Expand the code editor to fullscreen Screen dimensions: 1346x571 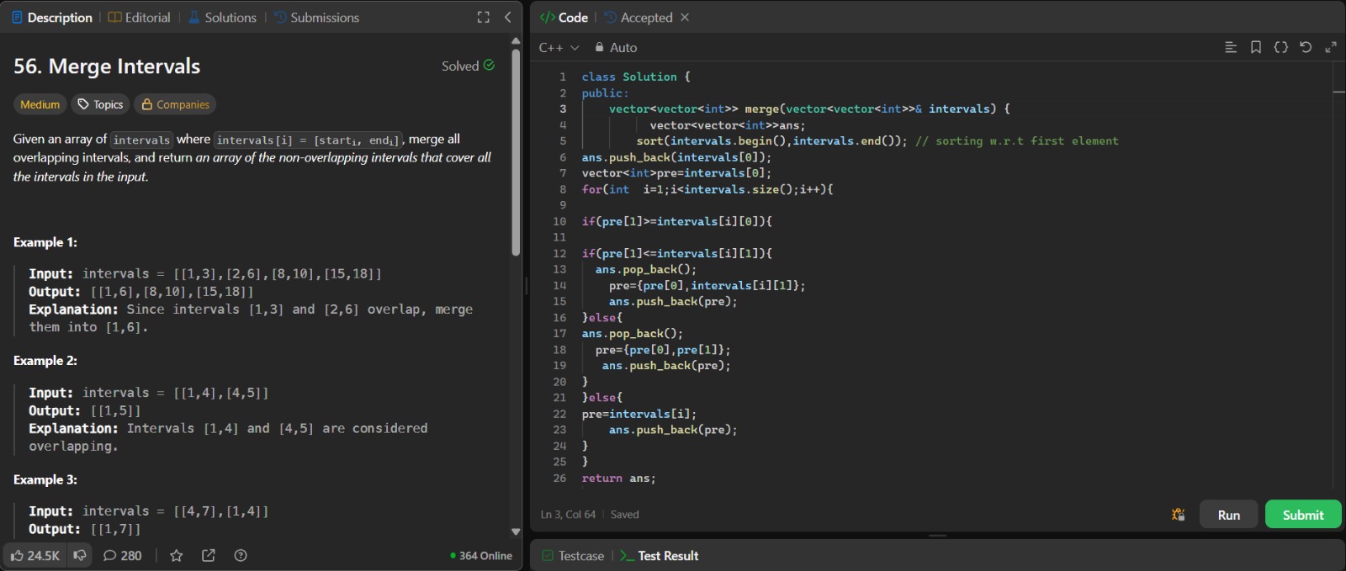tap(1331, 47)
